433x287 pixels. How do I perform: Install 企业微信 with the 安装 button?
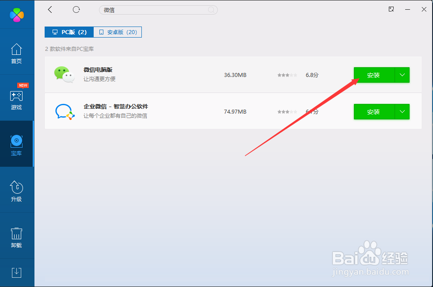pos(374,112)
